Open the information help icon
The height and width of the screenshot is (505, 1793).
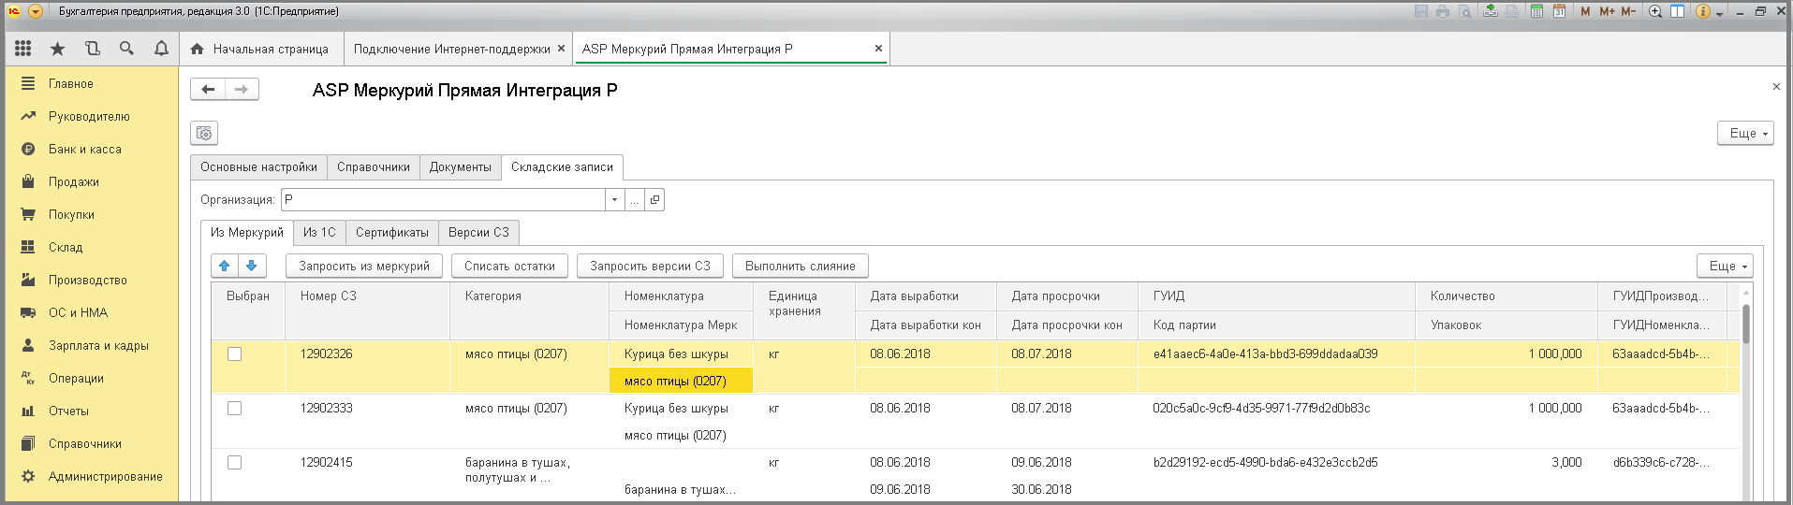pyautogui.click(x=1703, y=11)
